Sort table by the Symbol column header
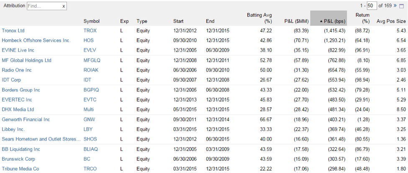This screenshot has height=173, width=408. coord(92,21)
